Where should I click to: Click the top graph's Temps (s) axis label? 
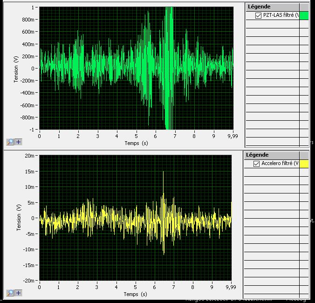point(136,143)
